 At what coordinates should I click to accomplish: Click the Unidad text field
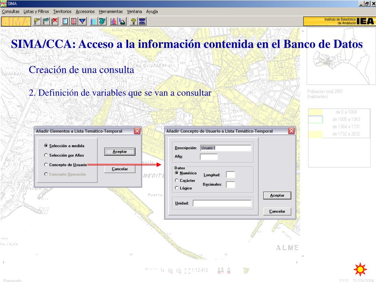pos(222,203)
